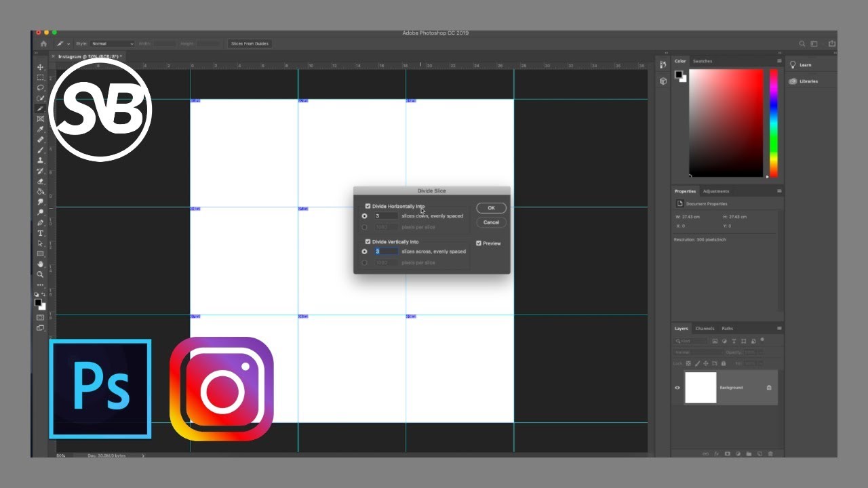Uncheck Divide Horizontally Into checkbox

tap(368, 206)
